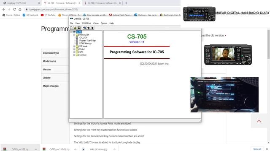Click the Save floppy disk toolbar icon

point(79,28)
